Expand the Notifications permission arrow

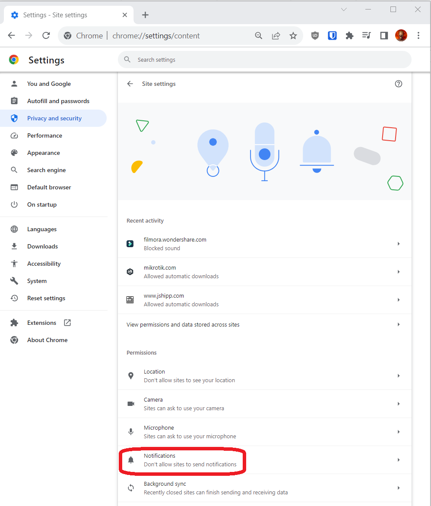coord(399,460)
